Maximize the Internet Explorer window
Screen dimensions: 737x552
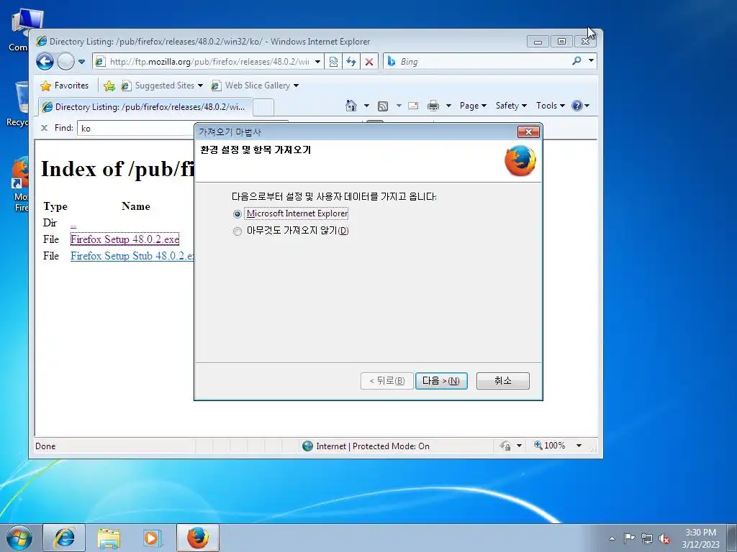tap(561, 42)
